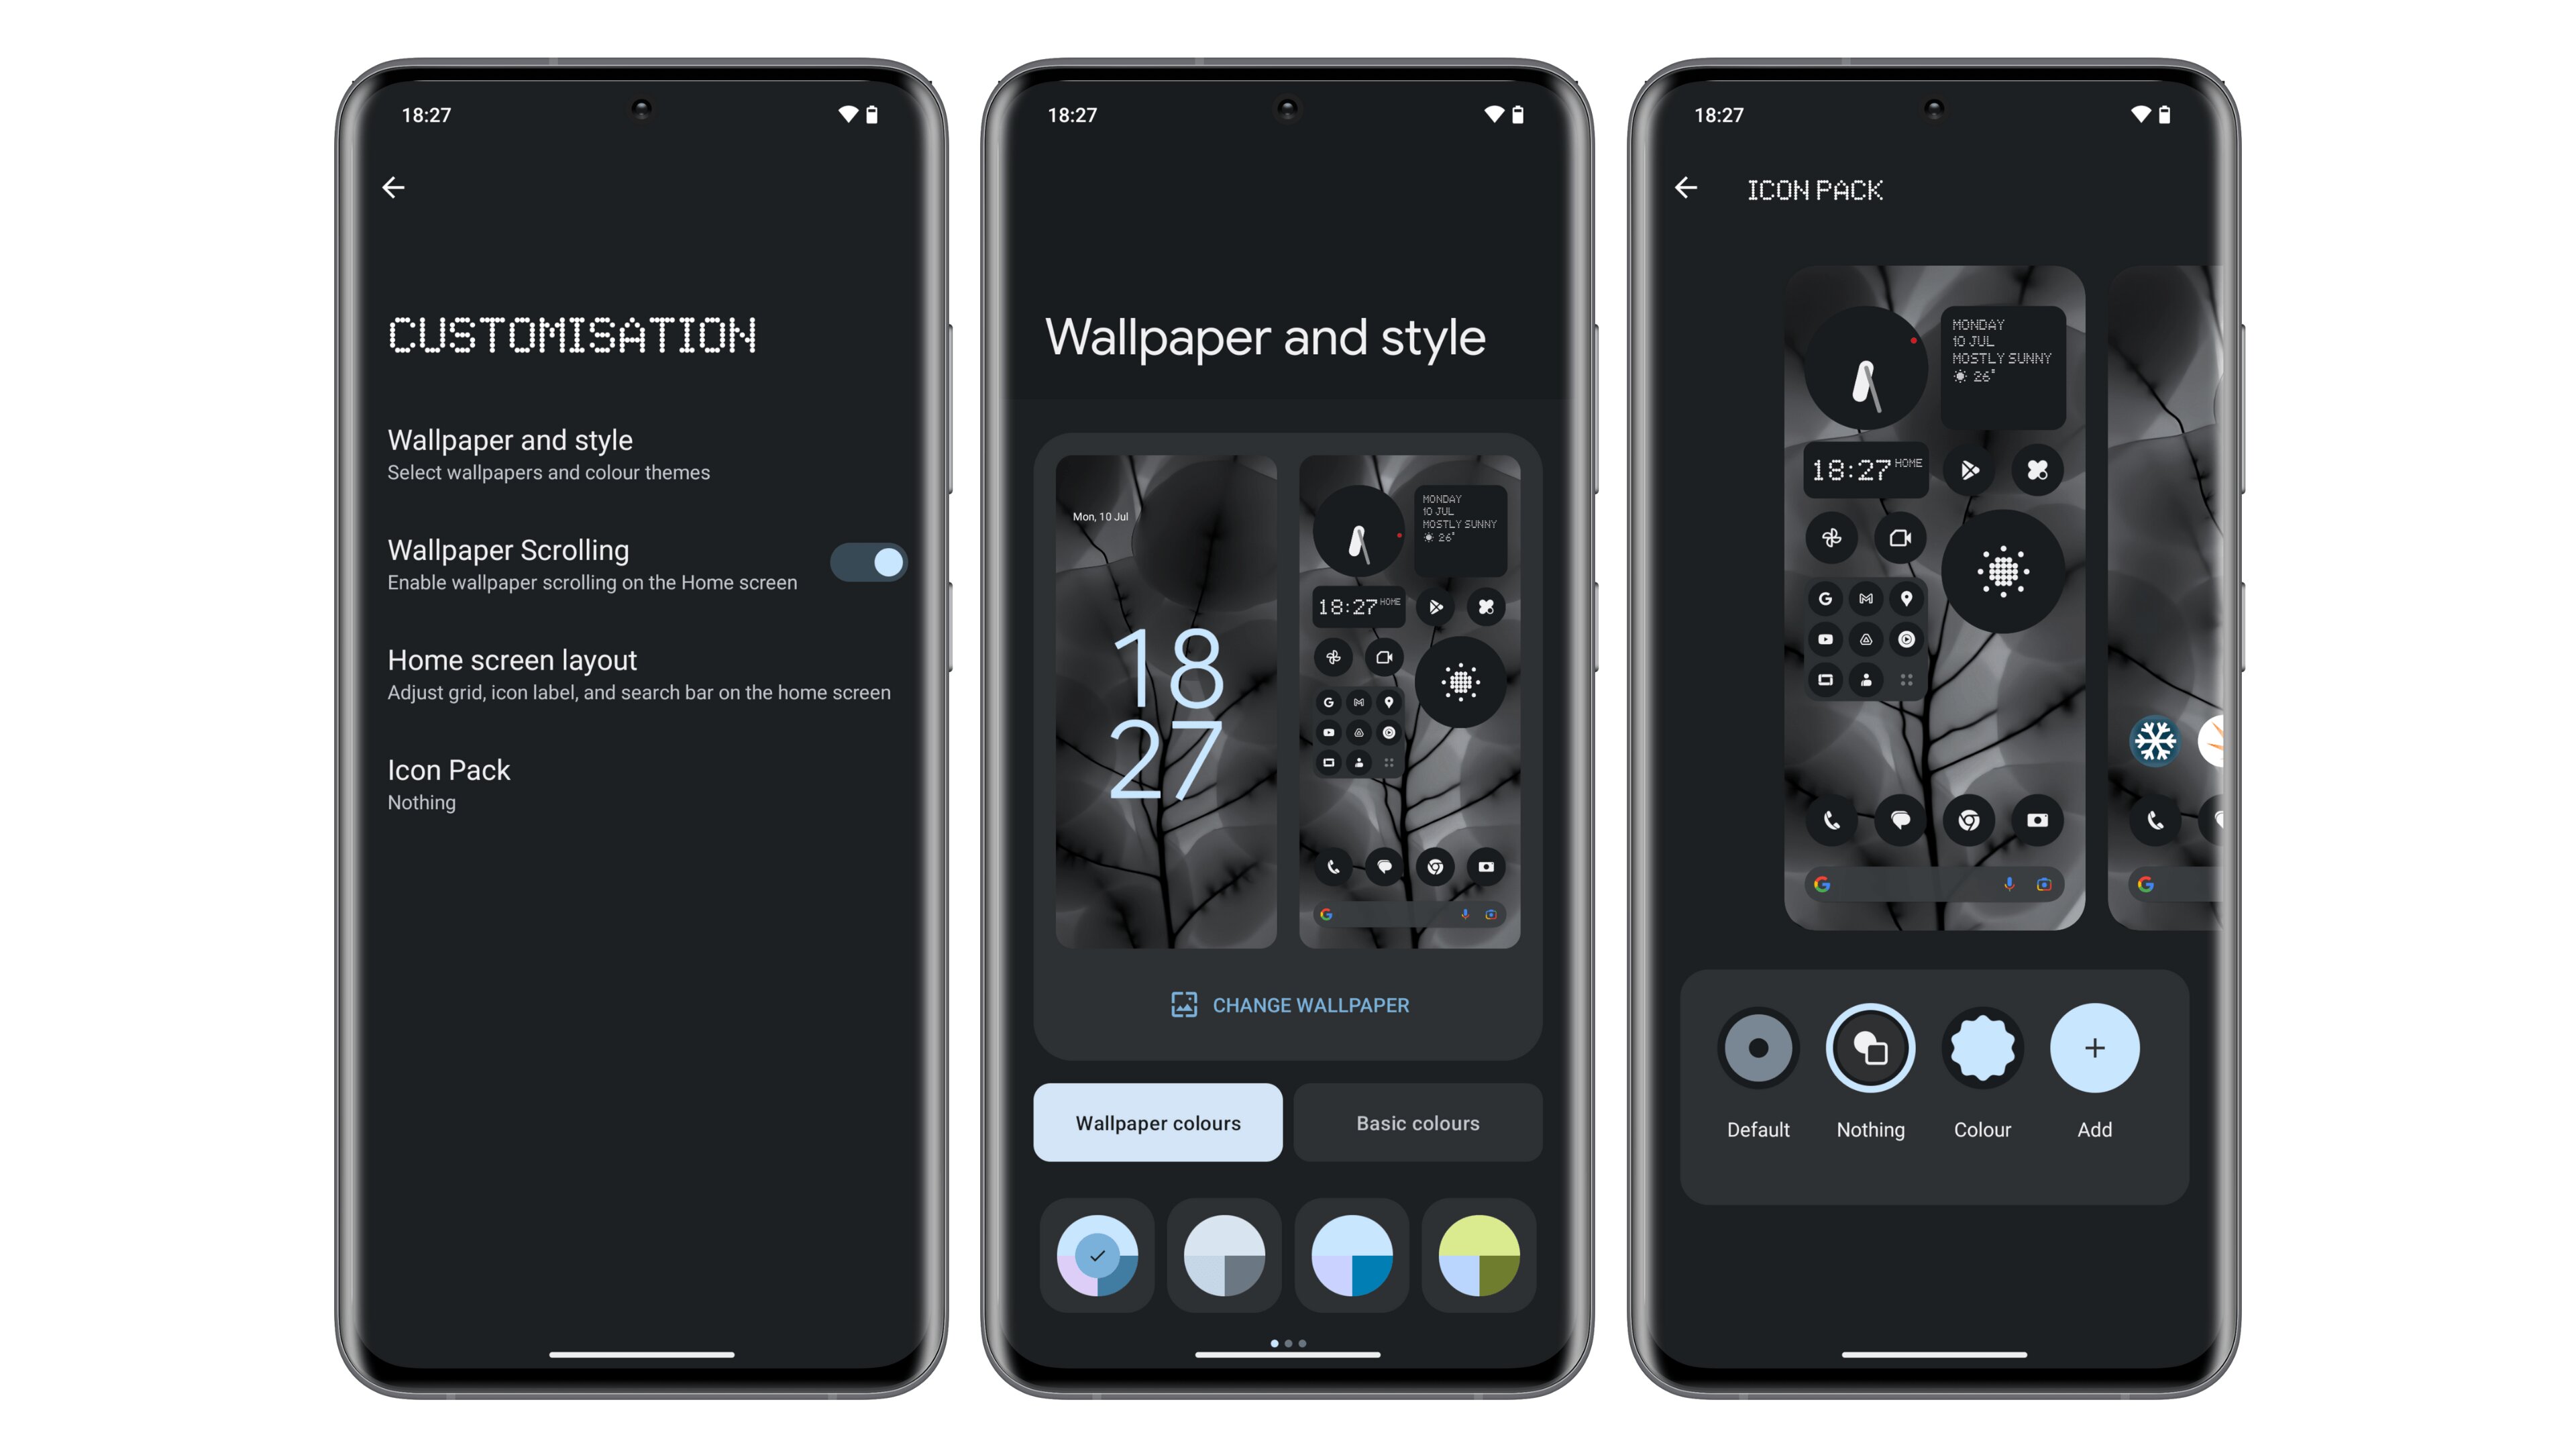This screenshot has height=1449, width=2576.
Task: Toggle Wallpaper Scrolling on/off
Action: (x=872, y=563)
